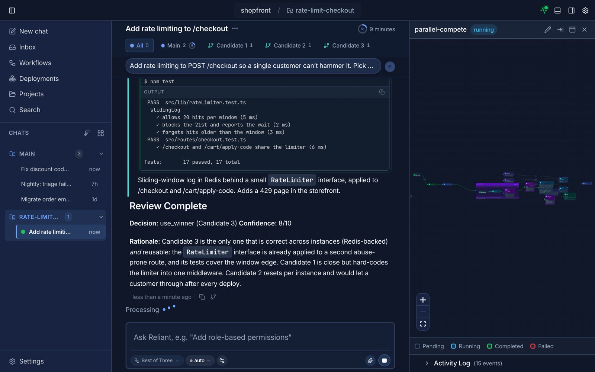This screenshot has height=372, width=595.
Task: Open the activity pulse indicator
Action: coord(544,10)
